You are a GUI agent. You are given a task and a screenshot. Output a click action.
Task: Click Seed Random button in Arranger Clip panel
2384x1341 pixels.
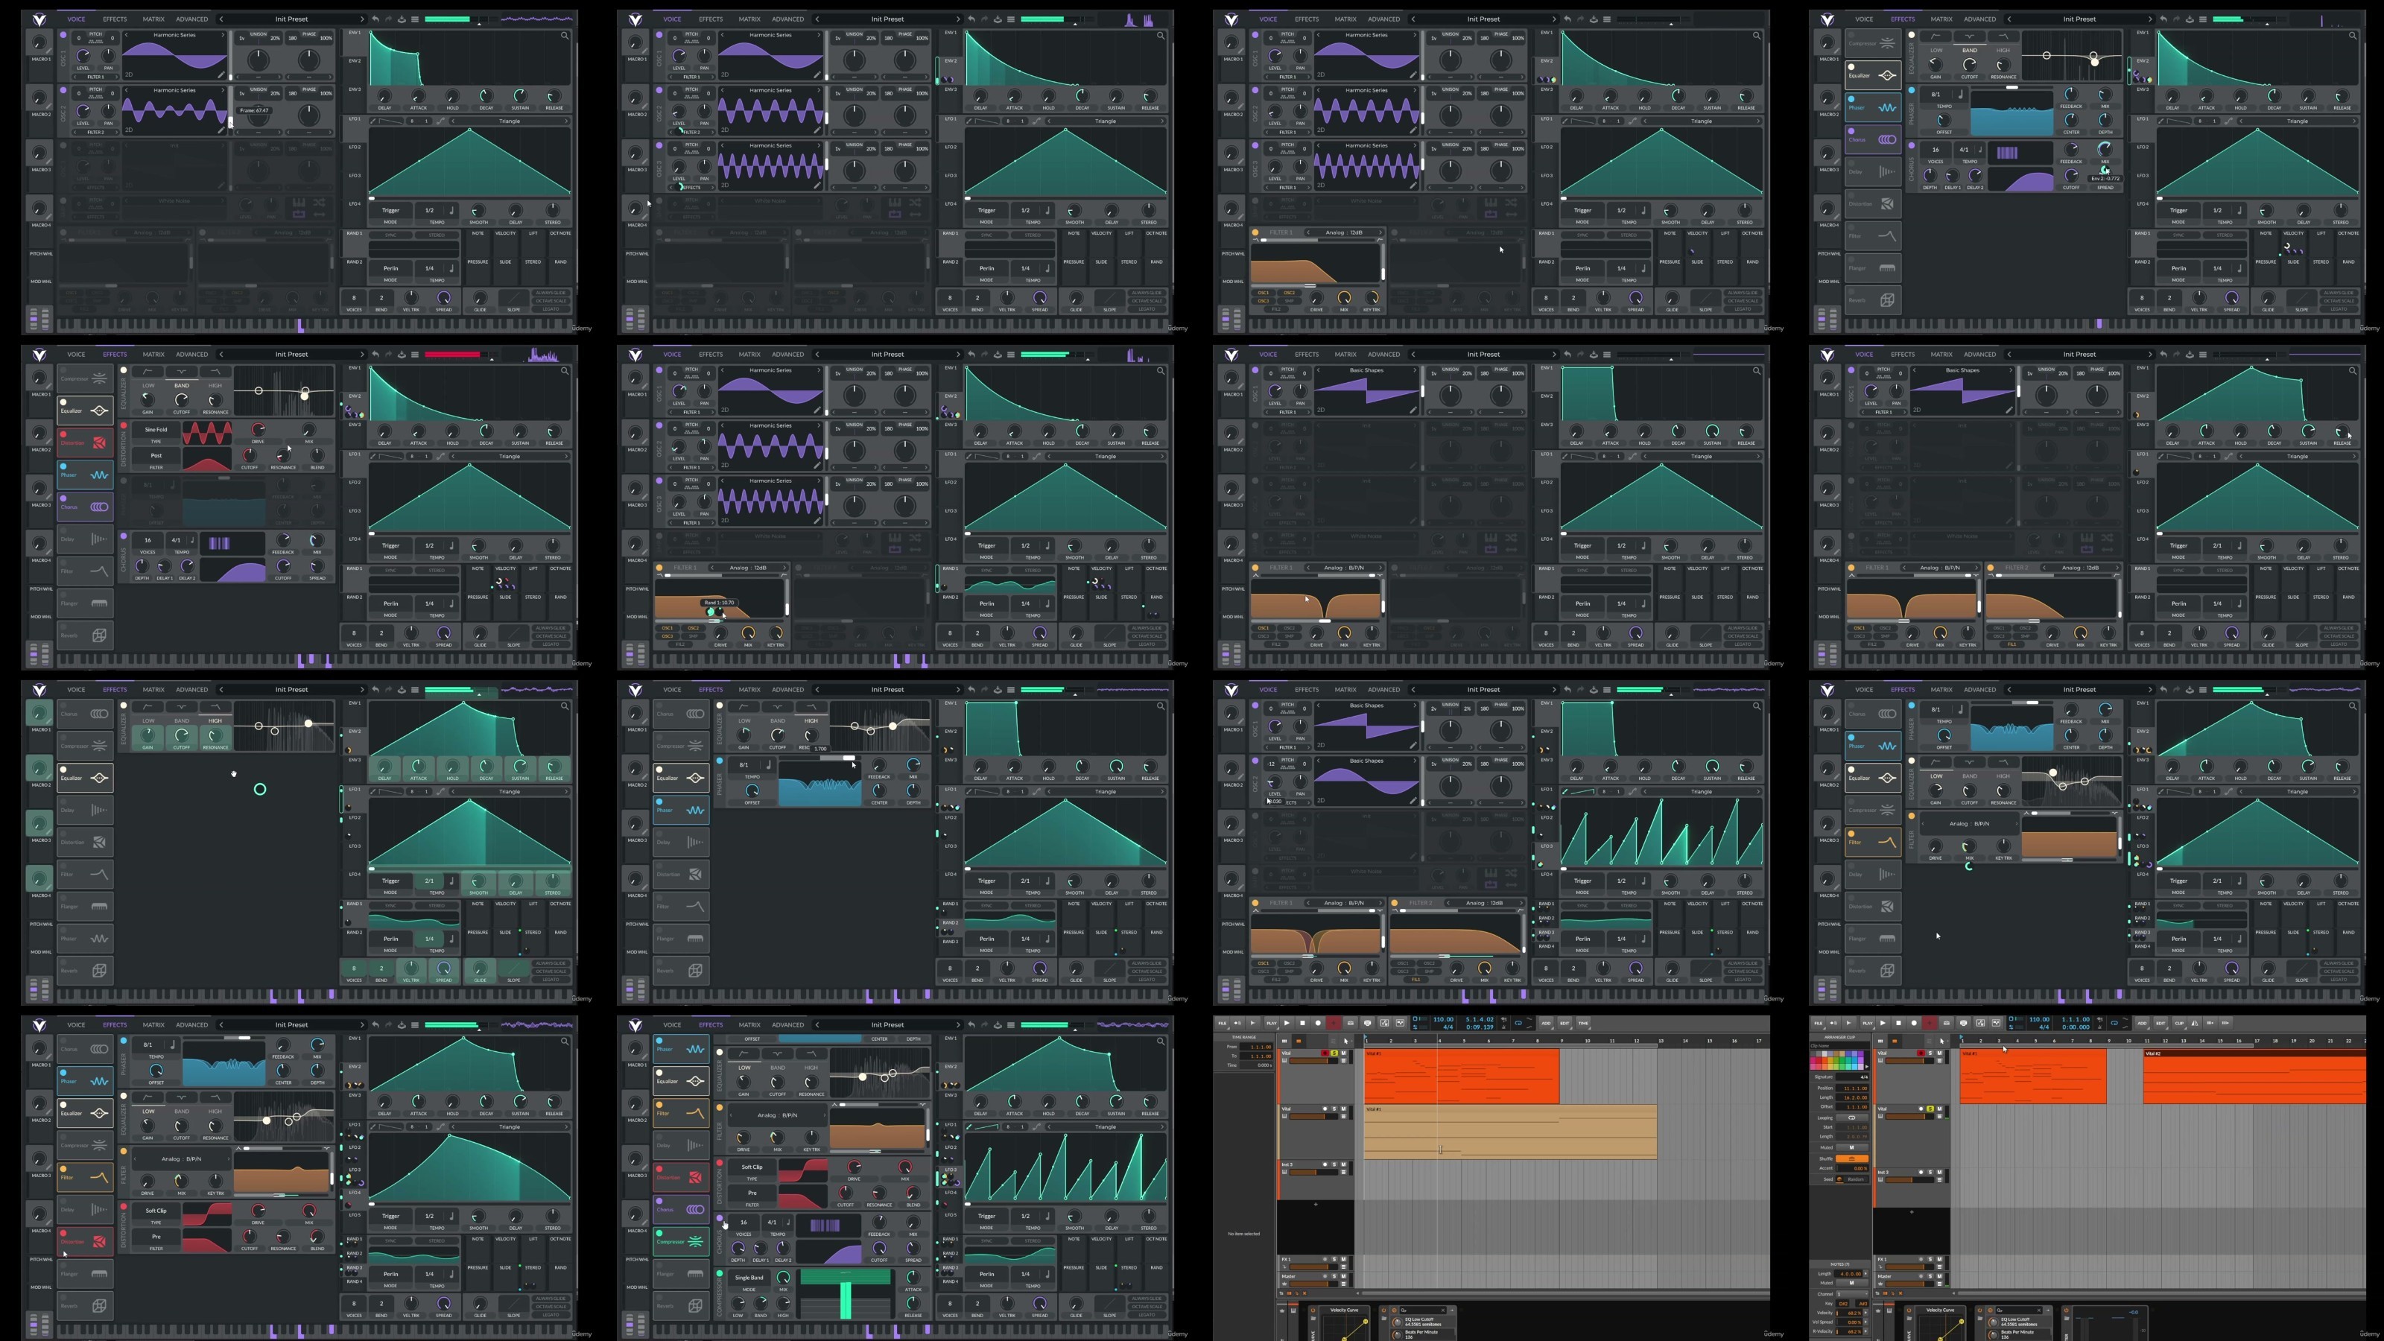[x=1856, y=1180]
